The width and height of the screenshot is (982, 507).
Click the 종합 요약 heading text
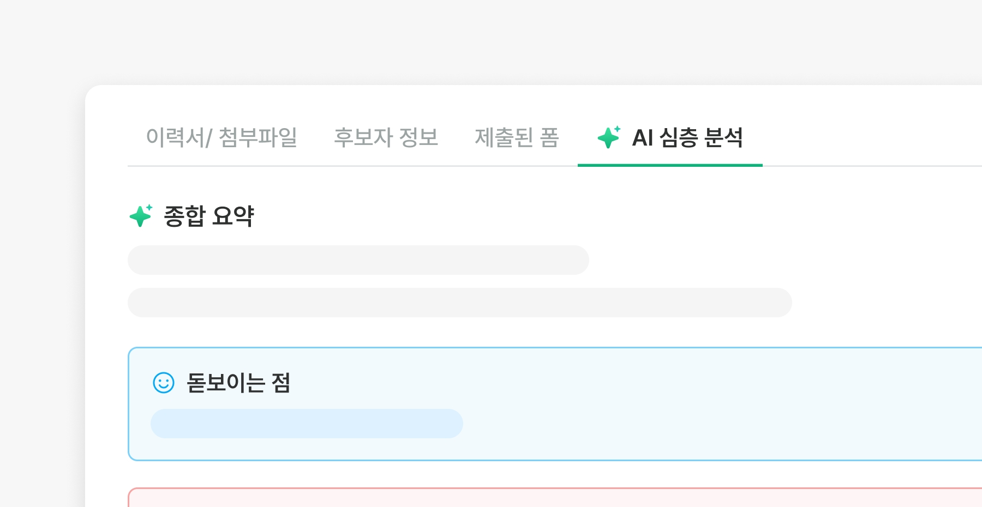coord(209,216)
